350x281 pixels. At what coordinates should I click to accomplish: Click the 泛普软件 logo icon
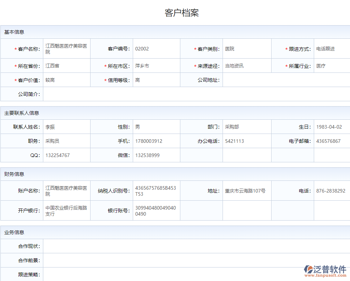pyautogui.click(x=308, y=269)
